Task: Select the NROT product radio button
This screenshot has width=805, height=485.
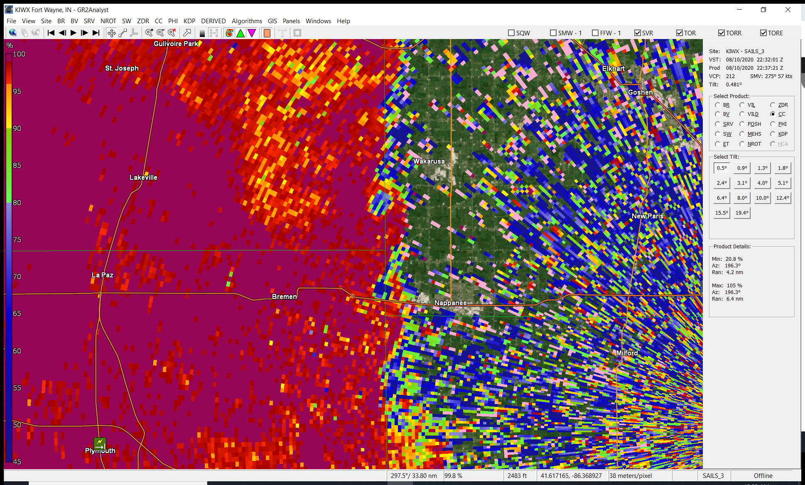Action: click(742, 144)
